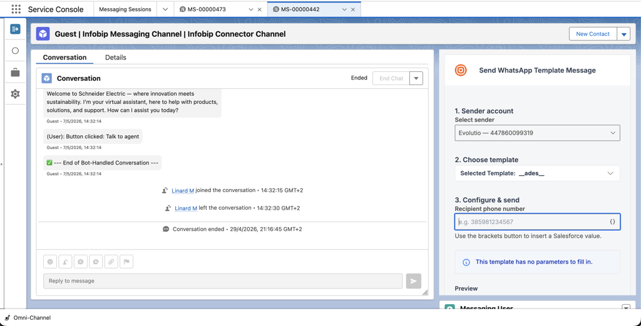Open the settings gear icon in left sidebar
Screen dimensions: 641x326
[15, 94]
